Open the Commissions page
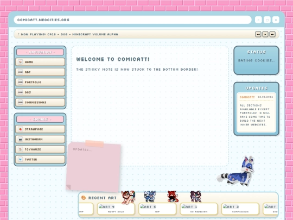This screenshot has height=220, width=293. coord(40,102)
